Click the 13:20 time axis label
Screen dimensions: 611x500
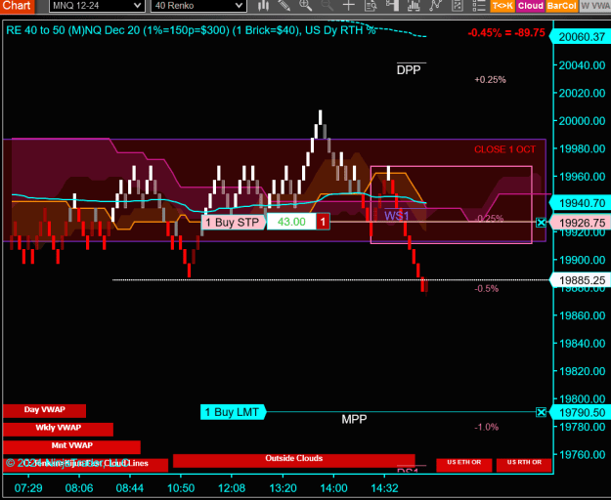283,488
